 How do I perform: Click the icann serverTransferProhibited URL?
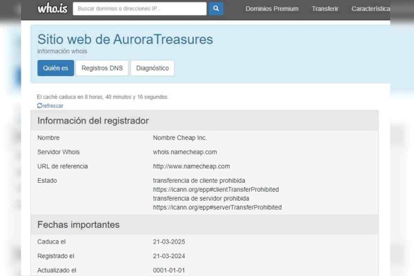tap(217, 207)
